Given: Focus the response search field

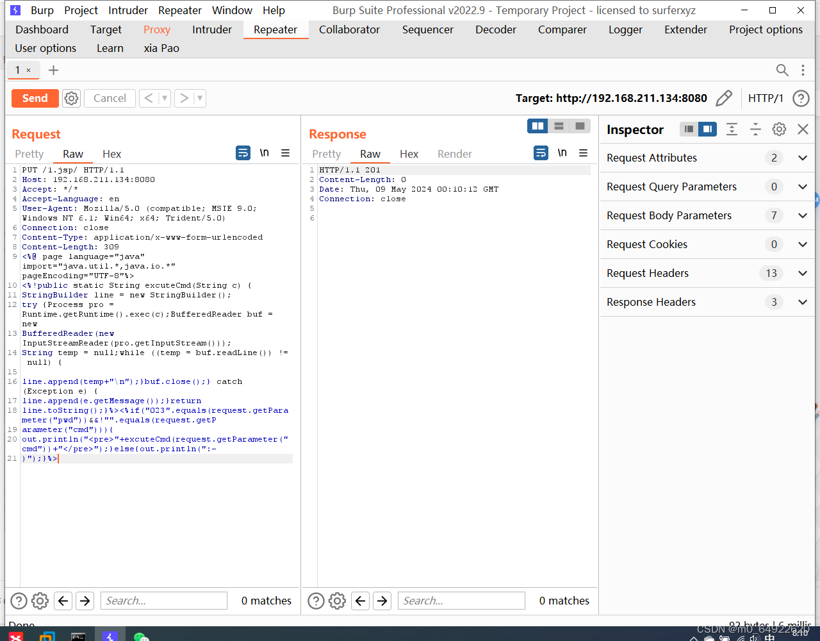Looking at the screenshot, I should [461, 601].
